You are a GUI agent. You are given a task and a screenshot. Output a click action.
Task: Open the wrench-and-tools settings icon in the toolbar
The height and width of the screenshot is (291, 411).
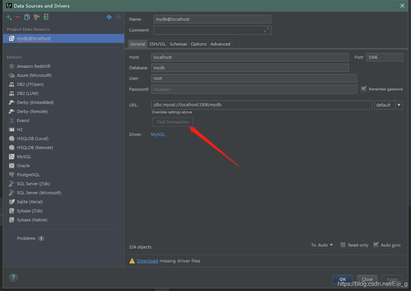[x=37, y=17]
